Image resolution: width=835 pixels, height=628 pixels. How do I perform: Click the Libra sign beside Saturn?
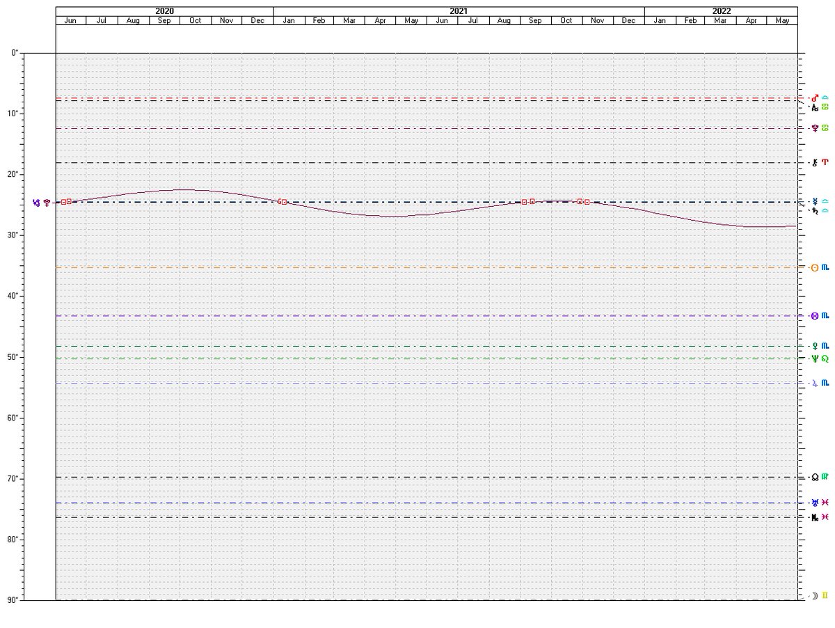click(x=825, y=210)
